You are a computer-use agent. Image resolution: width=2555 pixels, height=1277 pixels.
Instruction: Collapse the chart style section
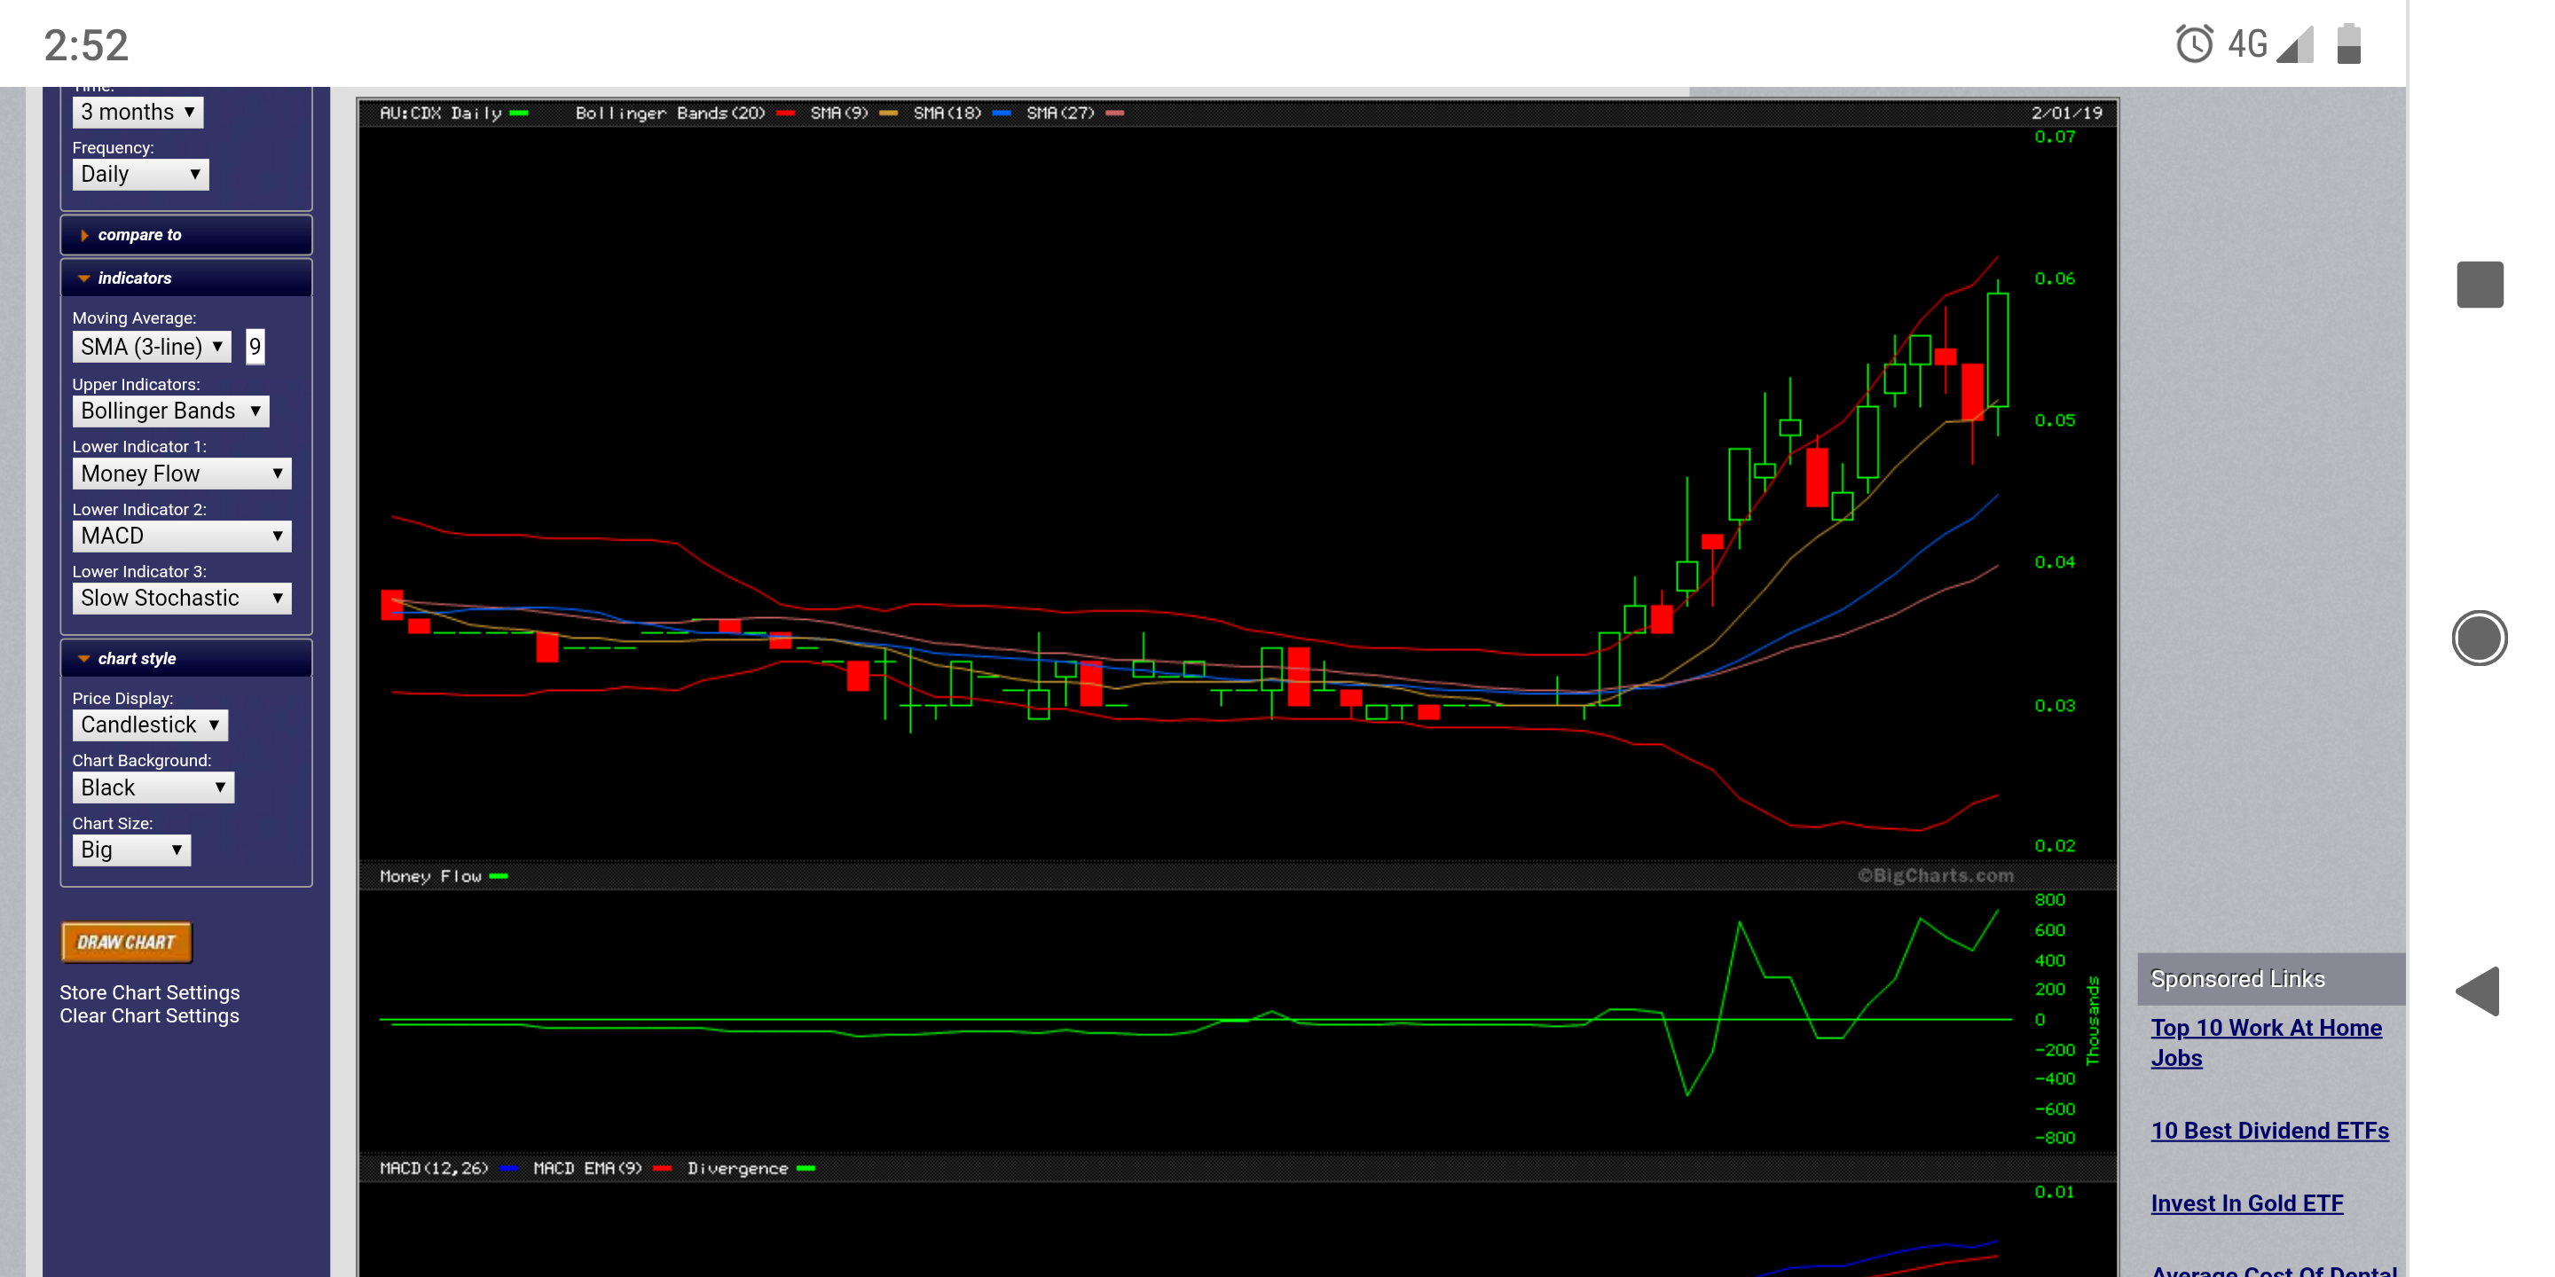pyautogui.click(x=185, y=659)
